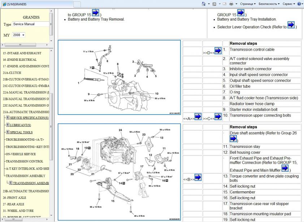This screenshot has width=304, height=222.
Task: Click the >>D<< arrow beside Transmission control cable
Action: point(218,51)
